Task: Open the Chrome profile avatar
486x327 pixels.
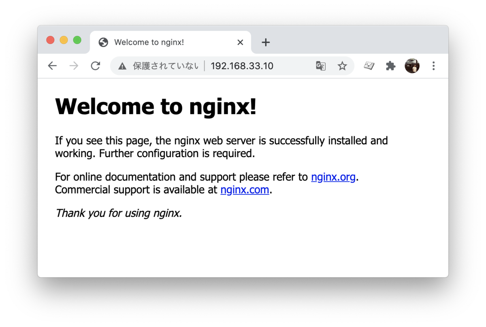Action: (x=412, y=66)
